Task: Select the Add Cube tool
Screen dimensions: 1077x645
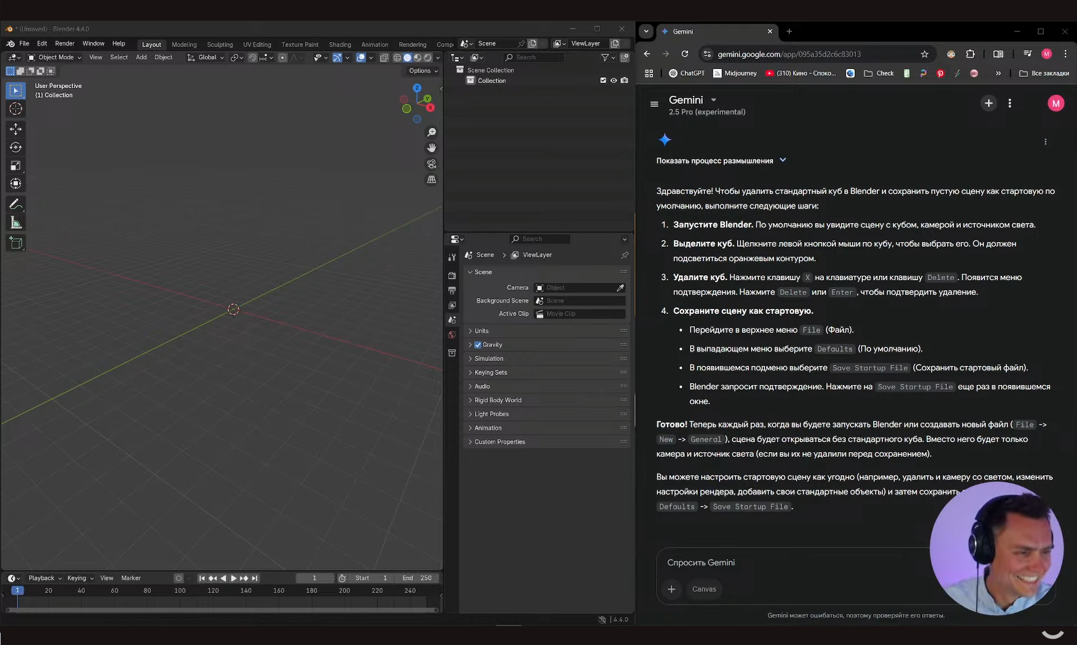Action: tap(16, 243)
